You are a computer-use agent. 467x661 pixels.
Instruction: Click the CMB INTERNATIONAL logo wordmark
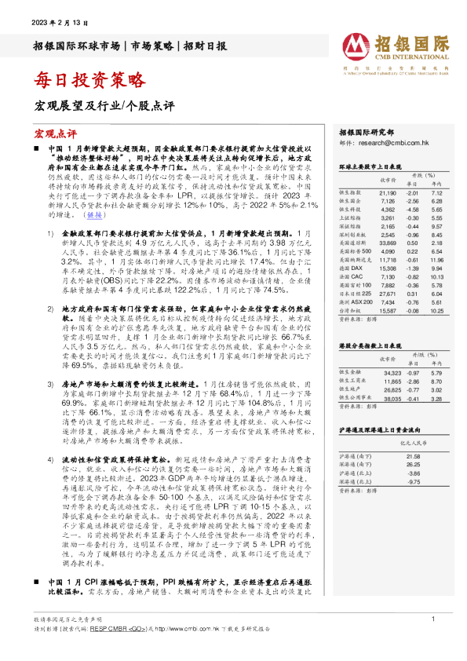click(x=412, y=57)
